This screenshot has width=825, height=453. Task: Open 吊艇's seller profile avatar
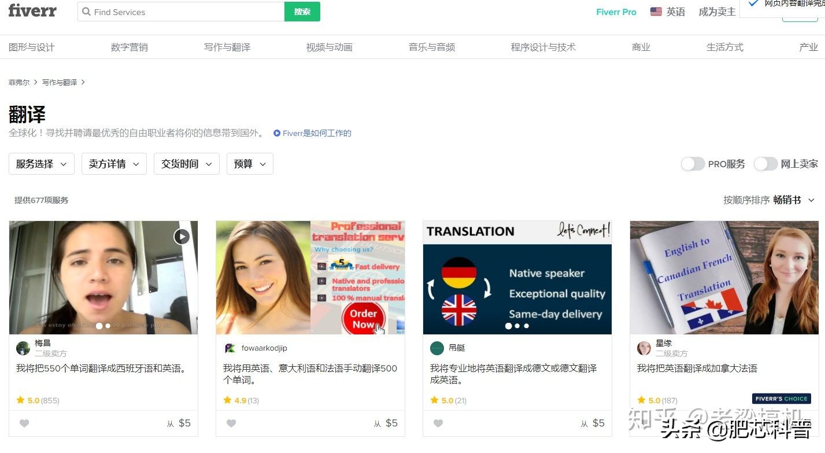436,348
